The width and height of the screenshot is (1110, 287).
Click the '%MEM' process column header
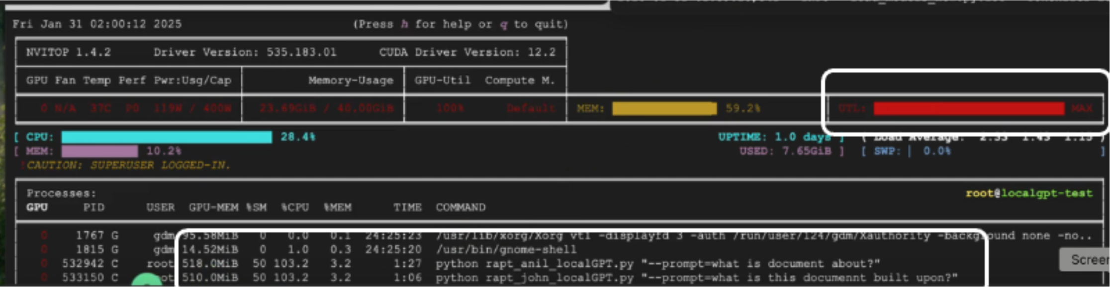tap(338, 207)
